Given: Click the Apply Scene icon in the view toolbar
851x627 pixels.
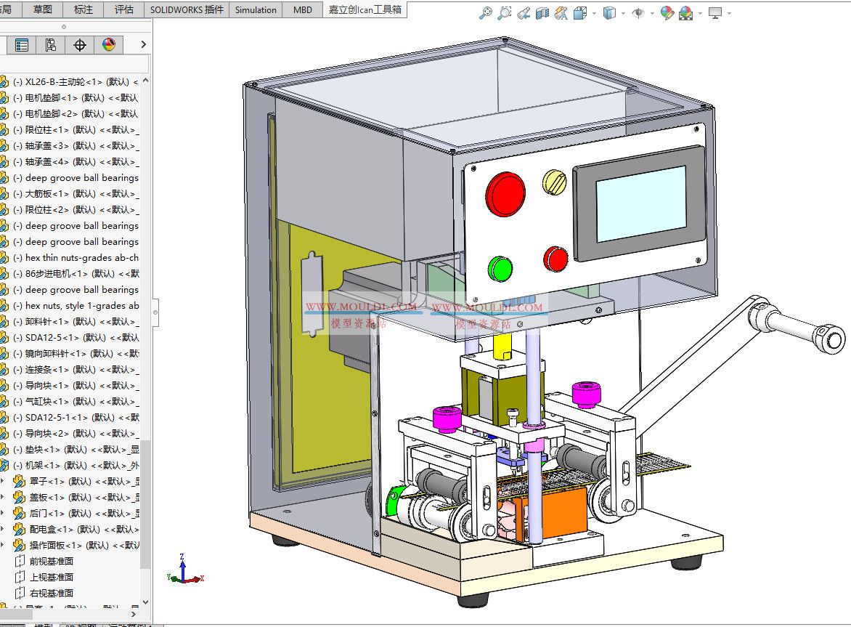Looking at the screenshot, I should [x=685, y=12].
